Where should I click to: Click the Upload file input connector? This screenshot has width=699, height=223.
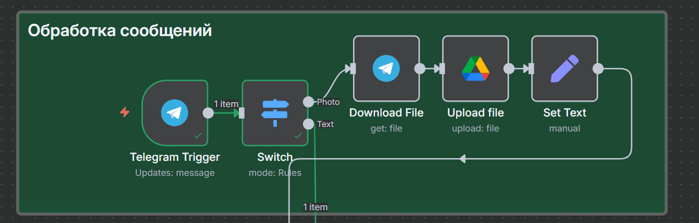(443, 69)
